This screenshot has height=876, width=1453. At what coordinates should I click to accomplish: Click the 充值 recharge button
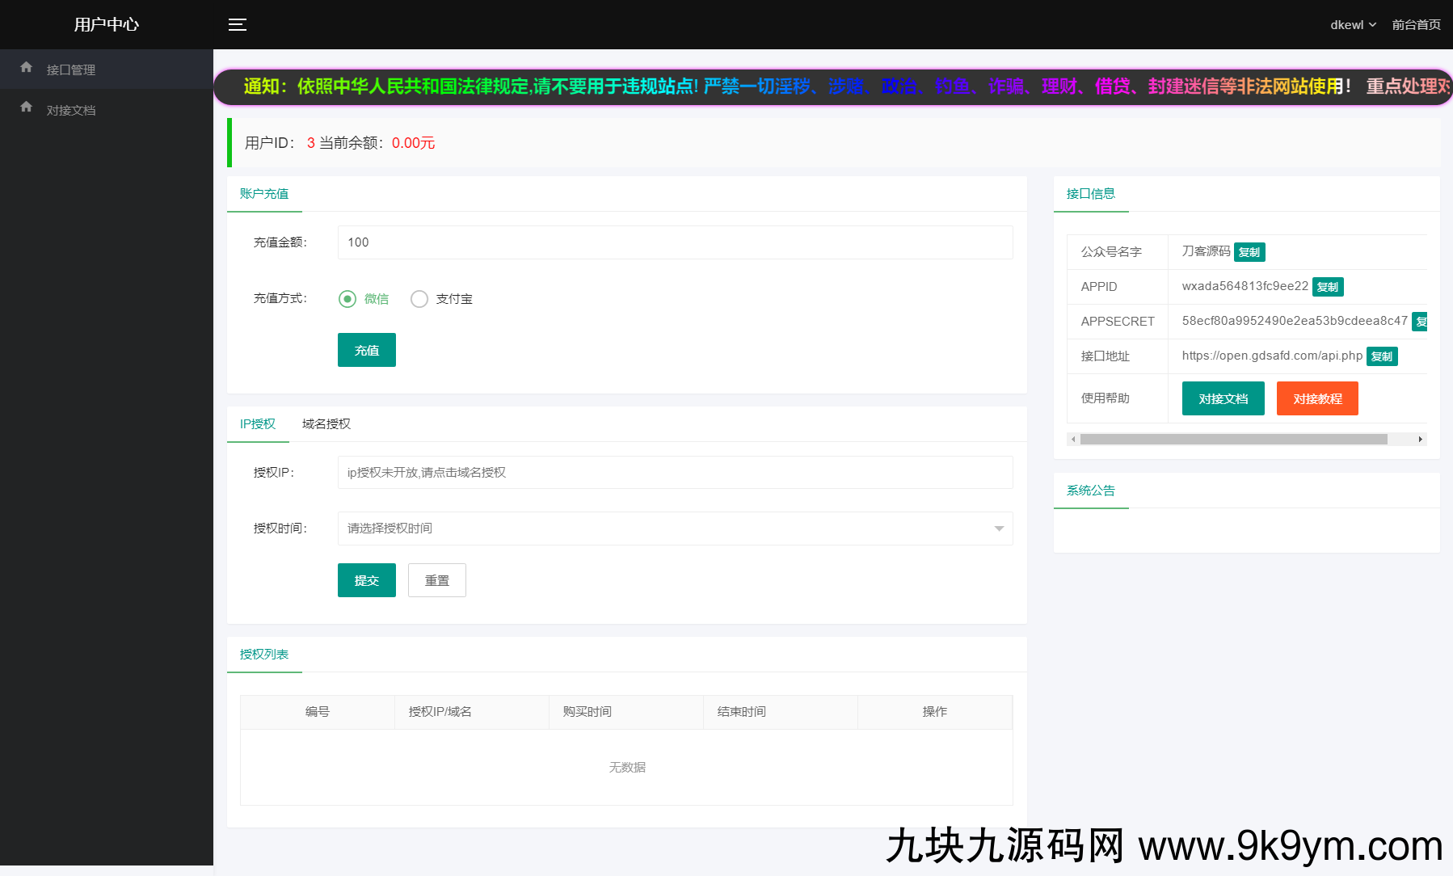coord(366,350)
